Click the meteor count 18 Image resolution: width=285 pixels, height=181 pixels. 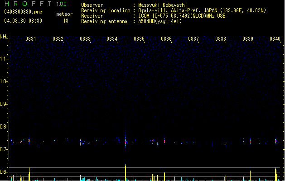tap(66, 21)
